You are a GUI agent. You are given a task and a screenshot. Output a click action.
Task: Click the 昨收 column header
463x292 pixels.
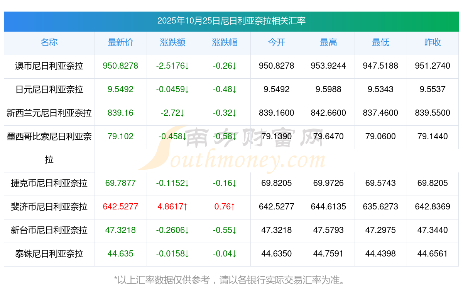coord(433,42)
